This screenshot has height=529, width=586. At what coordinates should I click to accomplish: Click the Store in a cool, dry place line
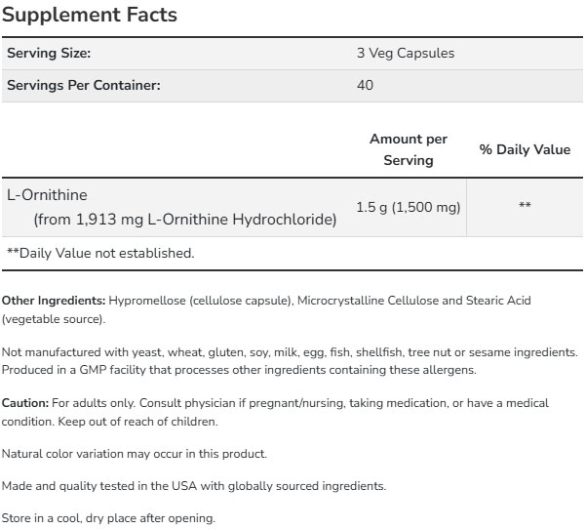108,518
